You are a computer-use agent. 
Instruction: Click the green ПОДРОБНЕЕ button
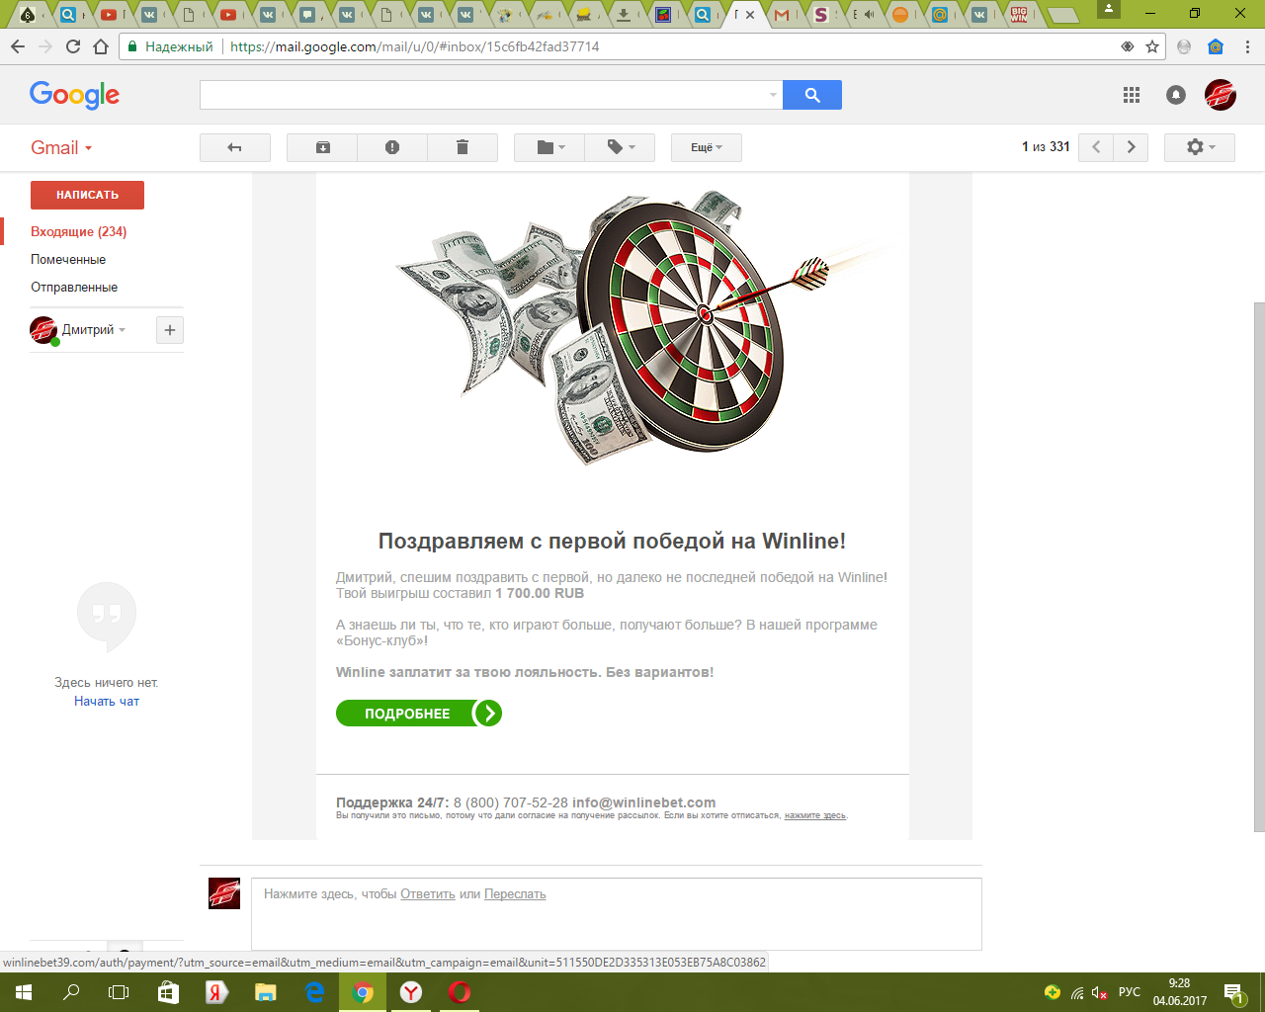coord(419,714)
